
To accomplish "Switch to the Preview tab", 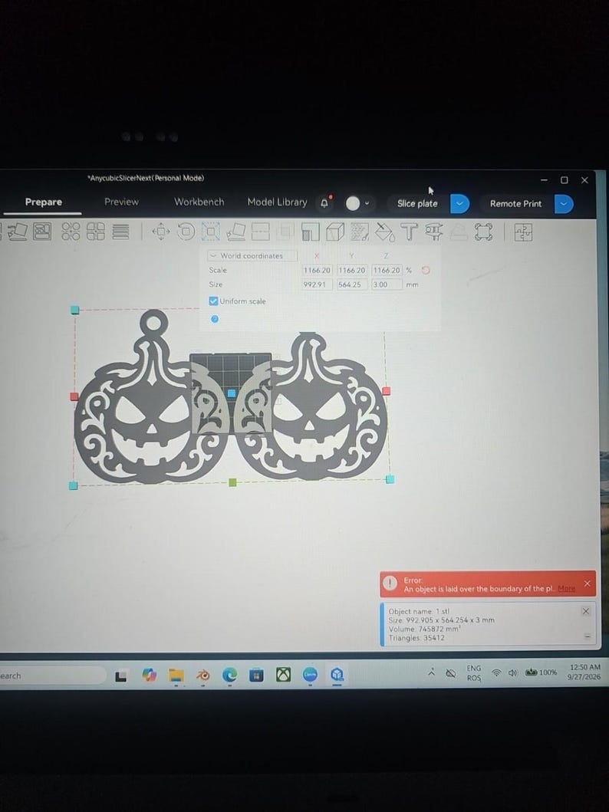I will 122,202.
